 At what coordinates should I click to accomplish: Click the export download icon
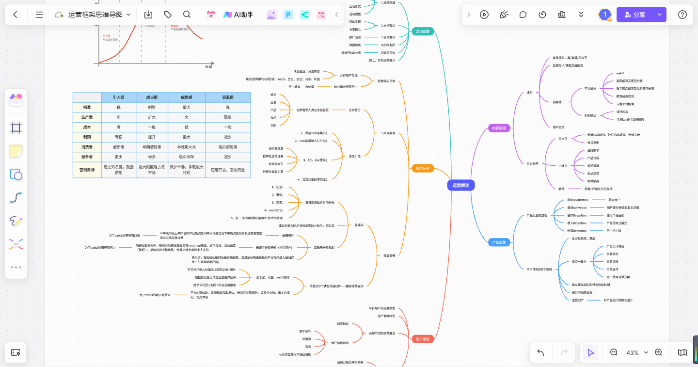point(149,15)
